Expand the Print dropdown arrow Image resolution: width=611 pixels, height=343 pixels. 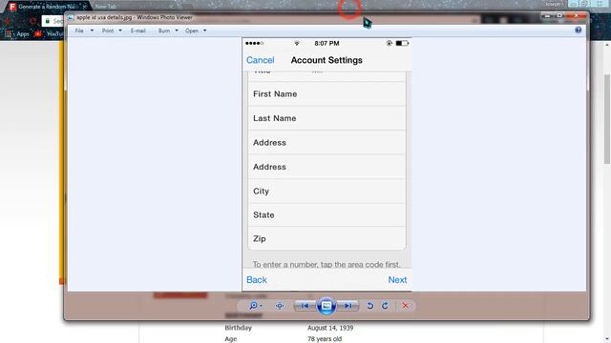120,30
